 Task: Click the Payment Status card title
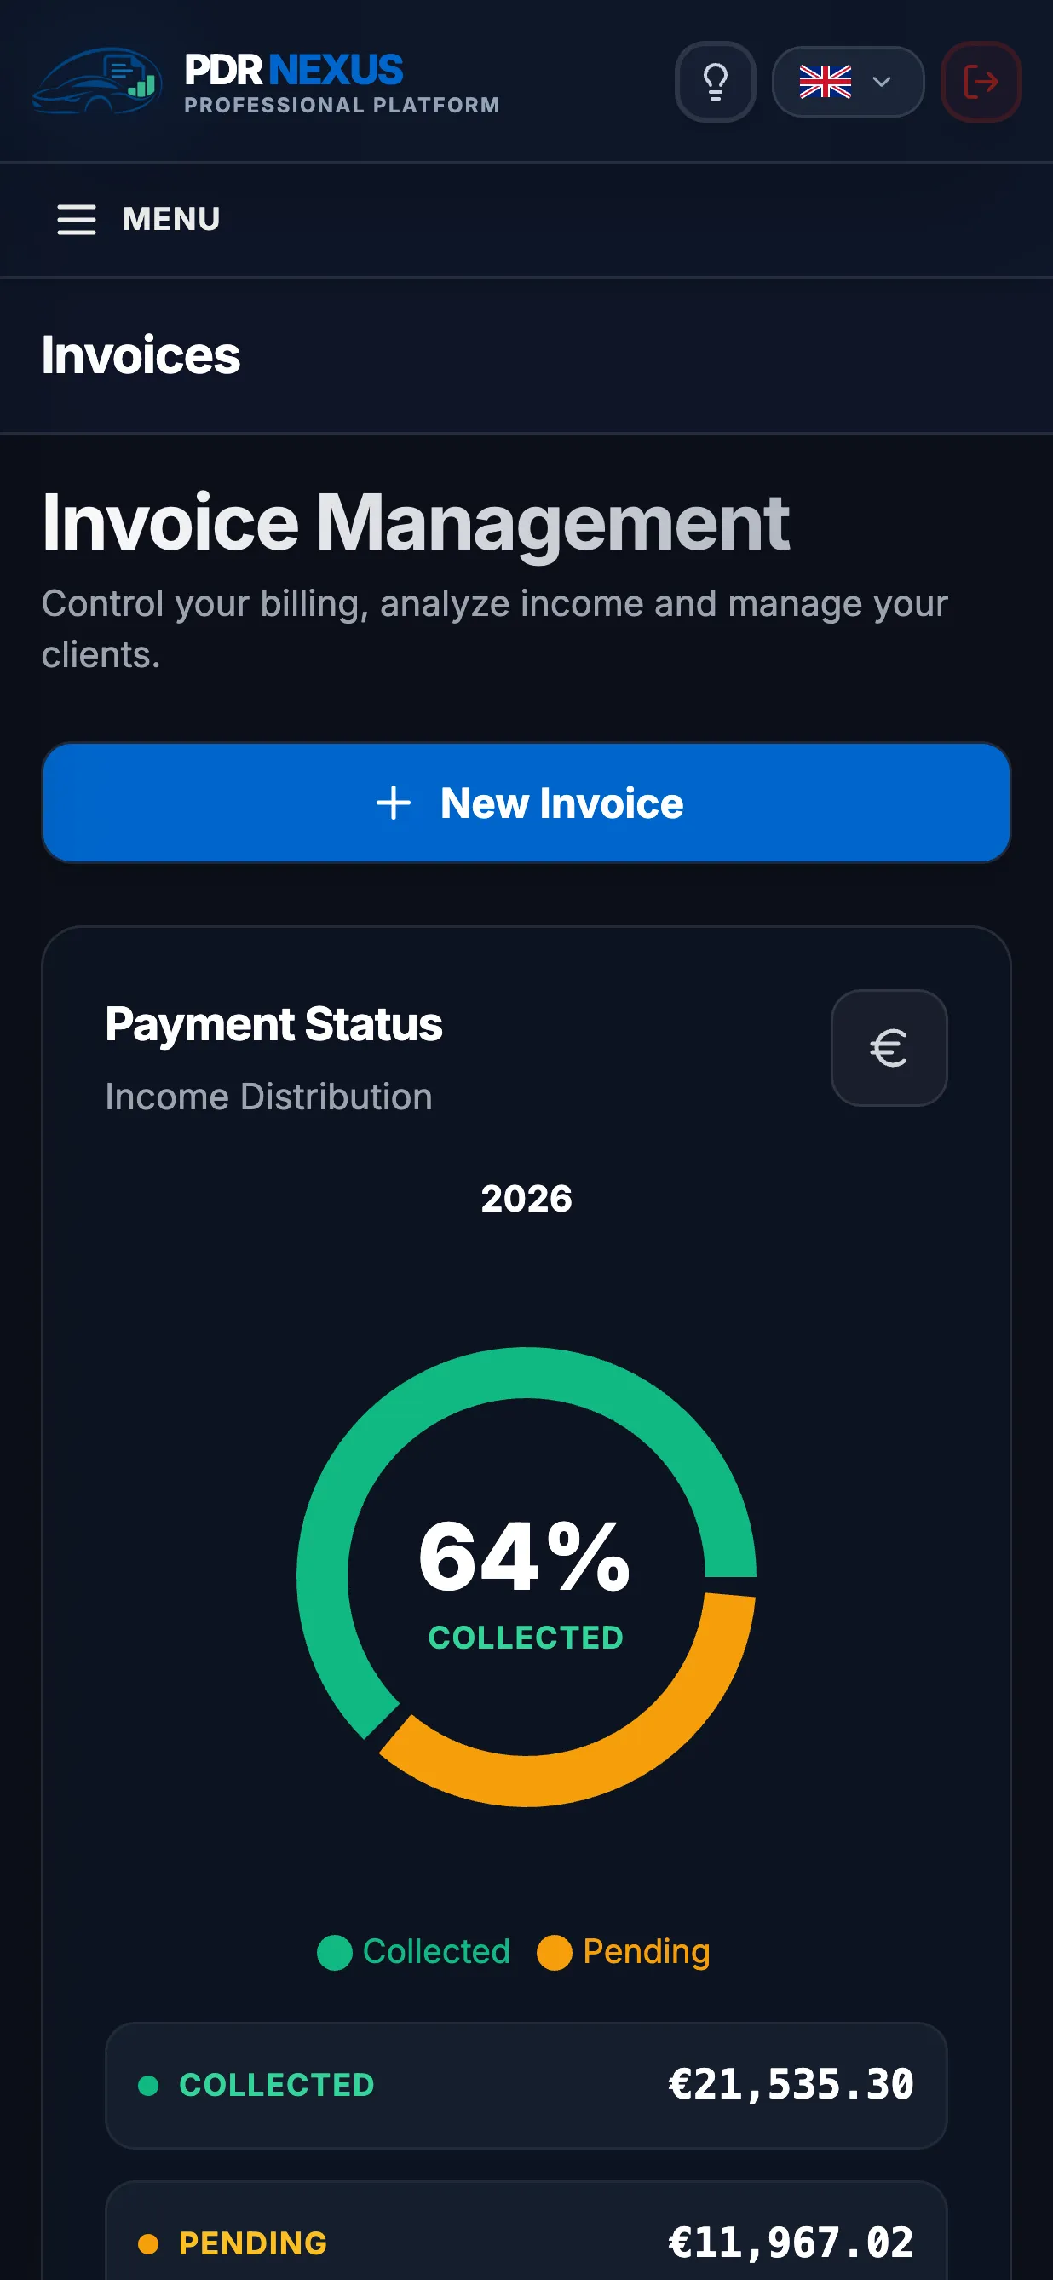pos(273,1024)
